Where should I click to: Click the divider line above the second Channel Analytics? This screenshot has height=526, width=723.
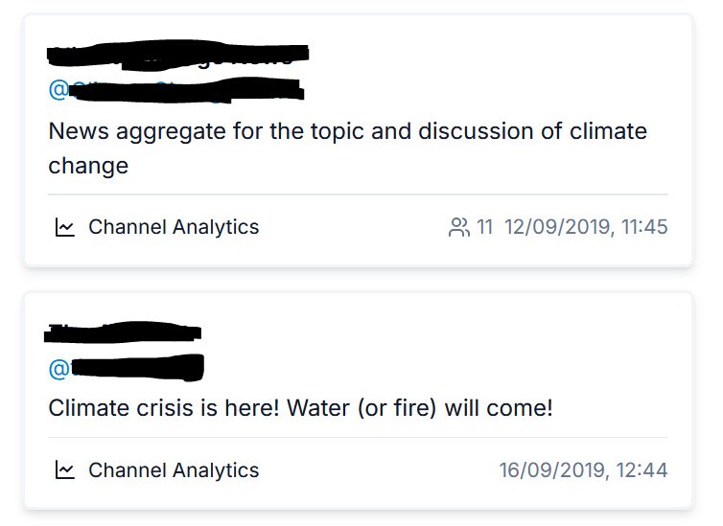pyautogui.click(x=358, y=438)
